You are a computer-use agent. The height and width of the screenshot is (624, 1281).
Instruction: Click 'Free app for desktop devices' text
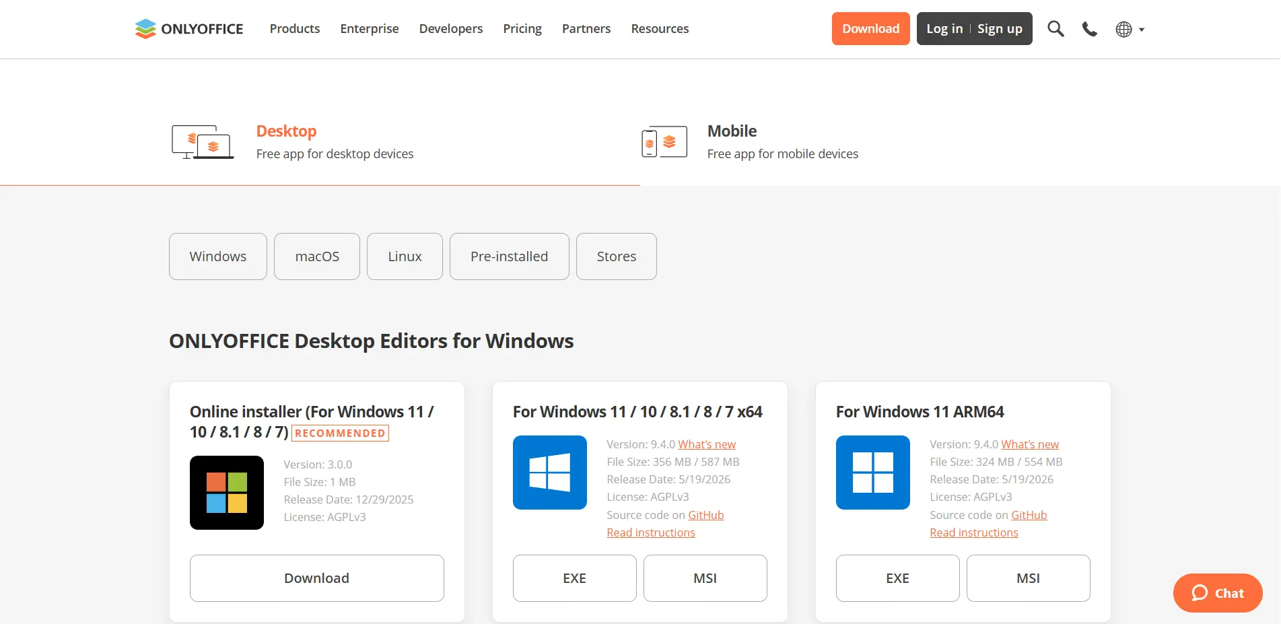tap(335, 154)
